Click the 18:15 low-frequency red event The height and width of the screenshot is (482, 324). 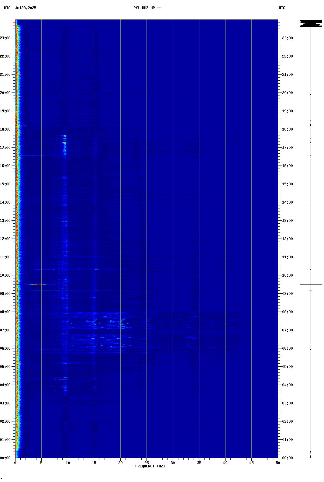(17, 124)
